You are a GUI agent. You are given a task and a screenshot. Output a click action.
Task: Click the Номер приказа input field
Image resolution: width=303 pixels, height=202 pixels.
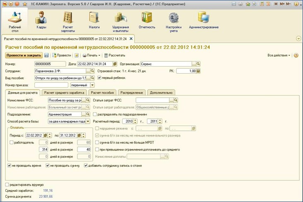[51, 85]
